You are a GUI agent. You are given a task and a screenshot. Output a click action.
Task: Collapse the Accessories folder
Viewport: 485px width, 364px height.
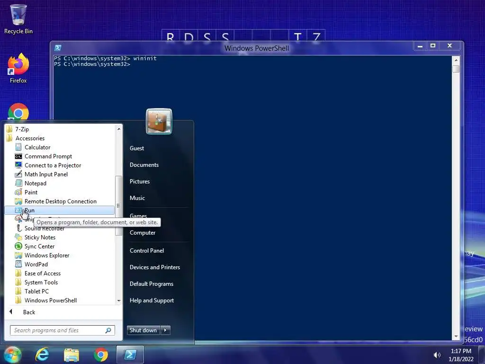pos(30,138)
